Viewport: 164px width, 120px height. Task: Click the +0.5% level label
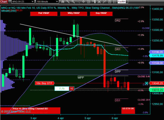(x=141, y=63)
